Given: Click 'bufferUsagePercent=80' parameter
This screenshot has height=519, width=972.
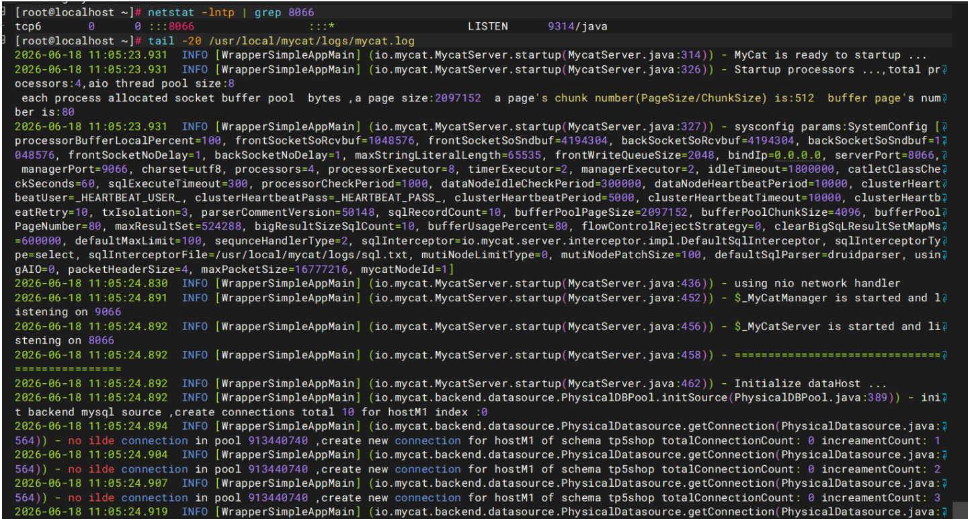Looking at the screenshot, I should [x=498, y=227].
